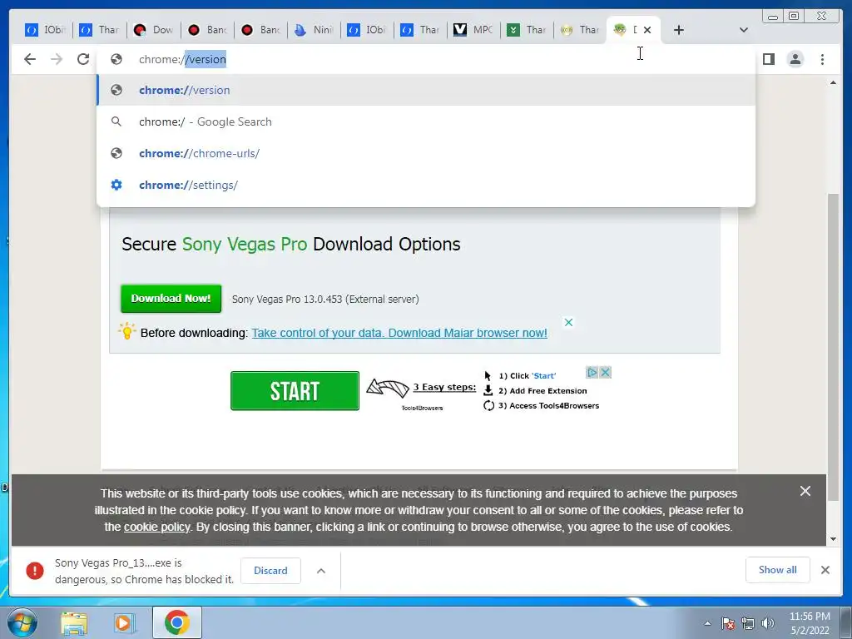Switch to the 'Dow' tab
The height and width of the screenshot is (639, 852).
[154, 30]
